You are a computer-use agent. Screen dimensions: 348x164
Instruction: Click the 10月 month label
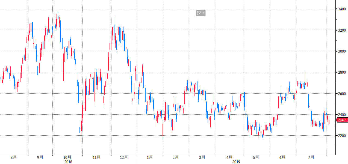[x=67, y=157]
